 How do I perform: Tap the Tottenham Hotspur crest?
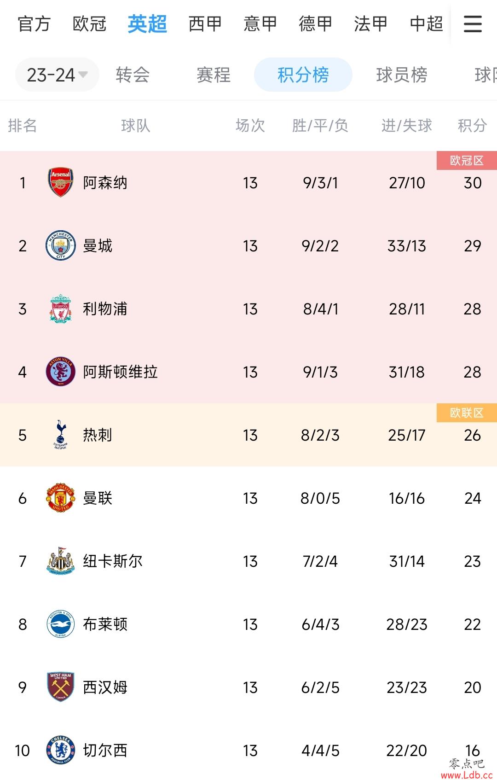point(61,435)
